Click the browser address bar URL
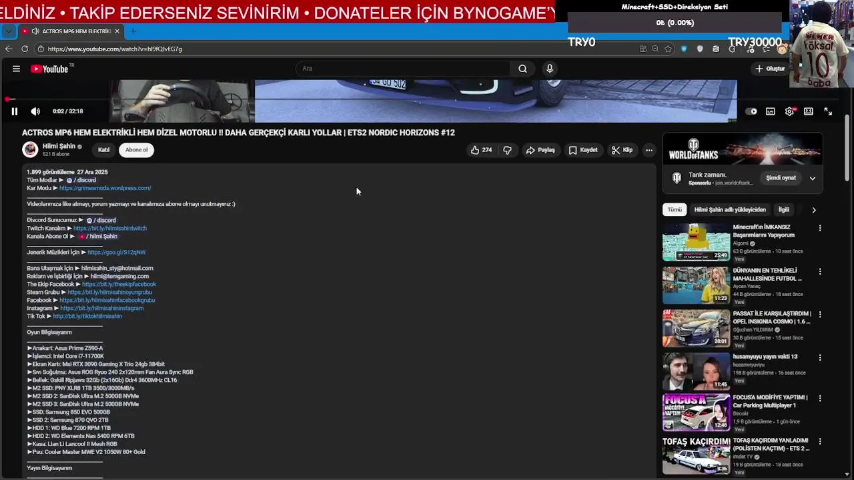The image size is (854, 480). [x=115, y=49]
